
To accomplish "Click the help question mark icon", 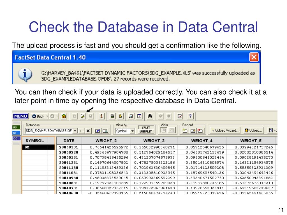I will [190, 116].
